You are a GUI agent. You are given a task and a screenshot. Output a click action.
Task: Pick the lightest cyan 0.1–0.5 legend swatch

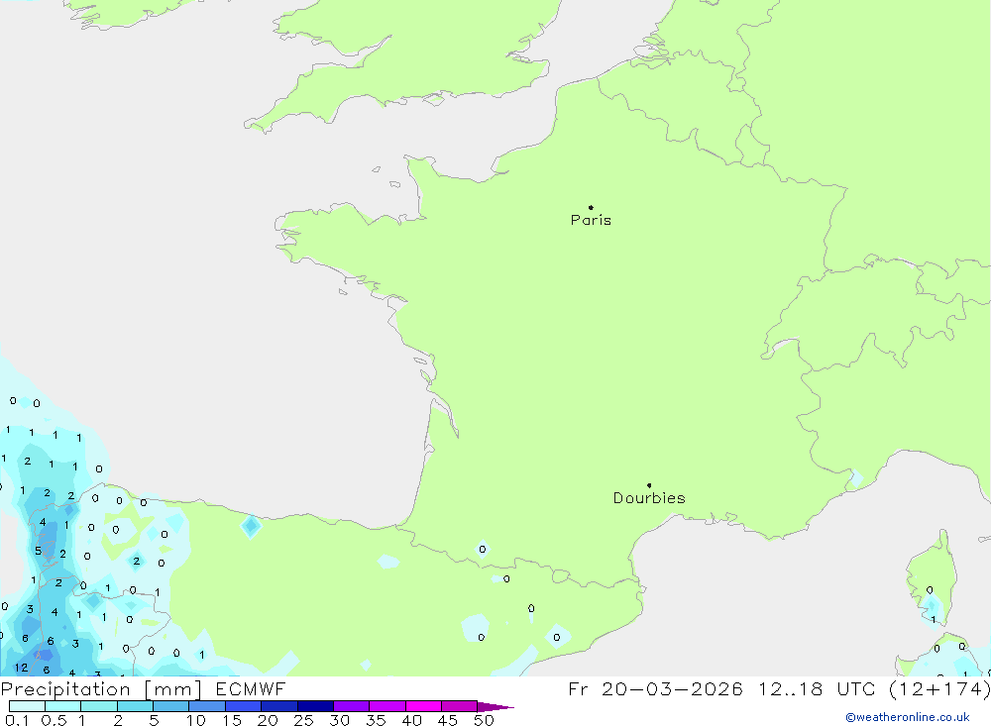(27, 706)
